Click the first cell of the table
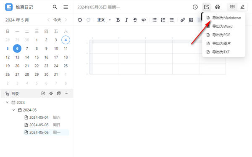Screen dimensions: 252x157 click(x=105, y=48)
